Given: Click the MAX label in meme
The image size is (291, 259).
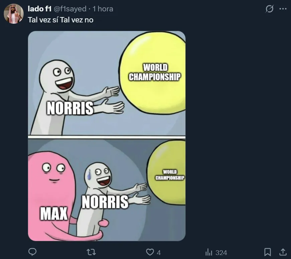Looking at the screenshot, I should [54, 214].
